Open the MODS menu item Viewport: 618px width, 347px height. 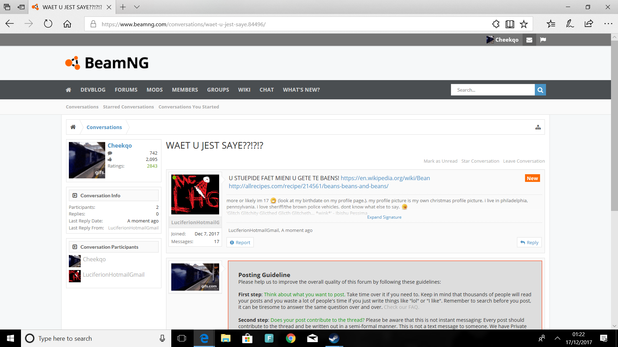point(155,90)
